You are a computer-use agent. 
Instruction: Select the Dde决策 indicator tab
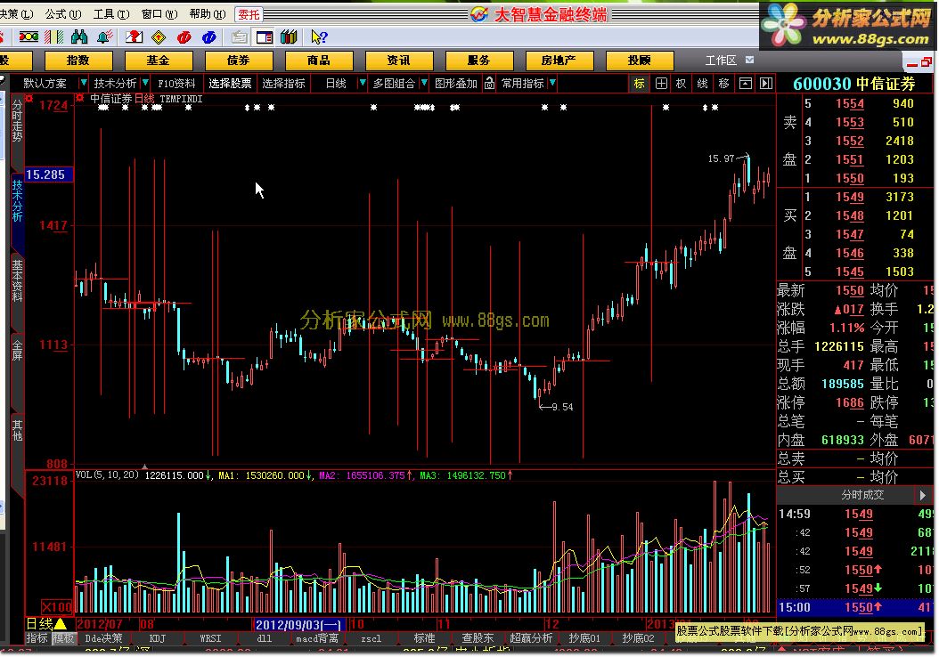point(103,638)
